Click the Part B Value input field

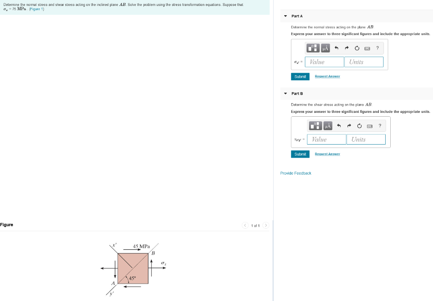[x=327, y=140]
